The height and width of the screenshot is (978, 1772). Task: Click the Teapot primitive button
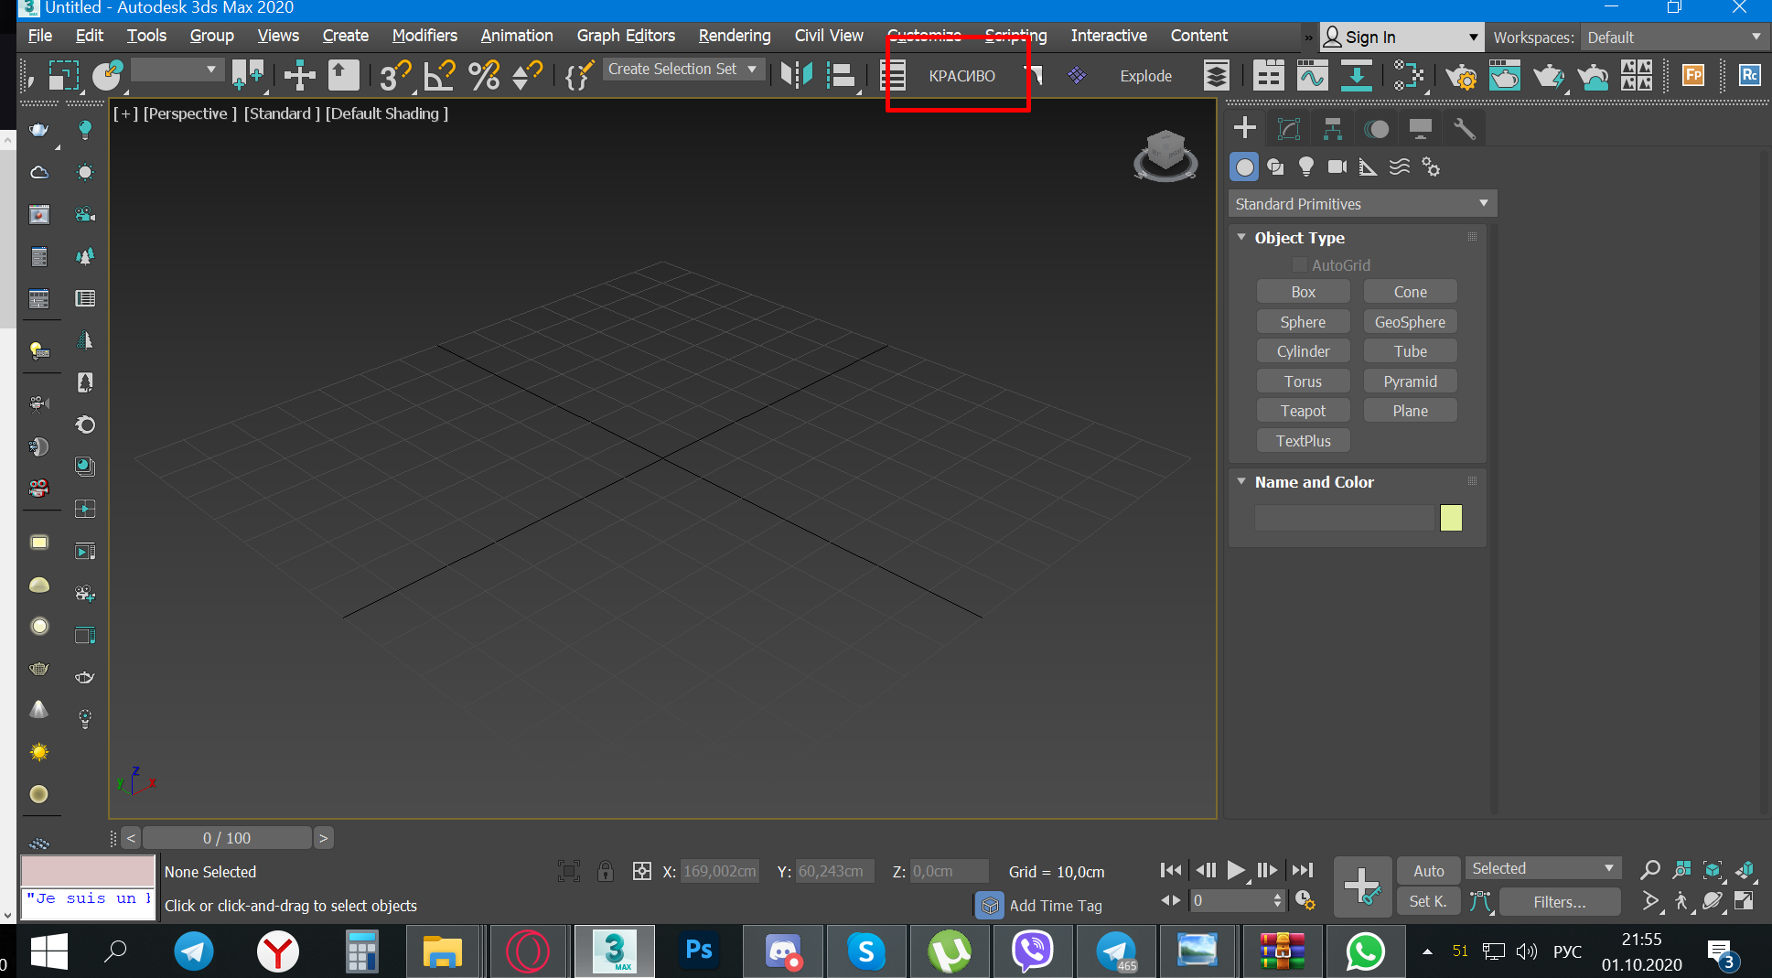pyautogui.click(x=1303, y=411)
